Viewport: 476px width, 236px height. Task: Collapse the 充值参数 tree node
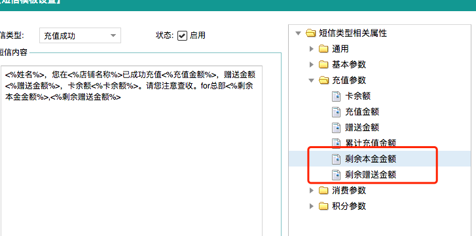coord(312,80)
